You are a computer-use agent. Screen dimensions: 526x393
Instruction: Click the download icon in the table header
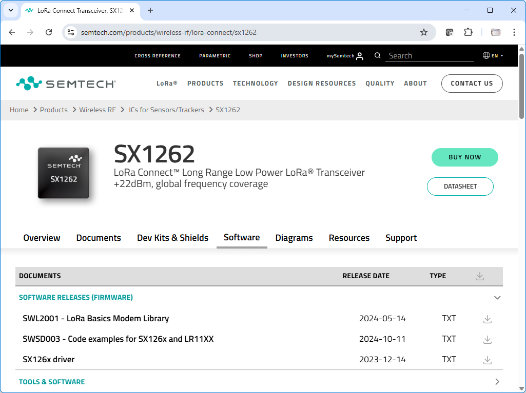480,276
